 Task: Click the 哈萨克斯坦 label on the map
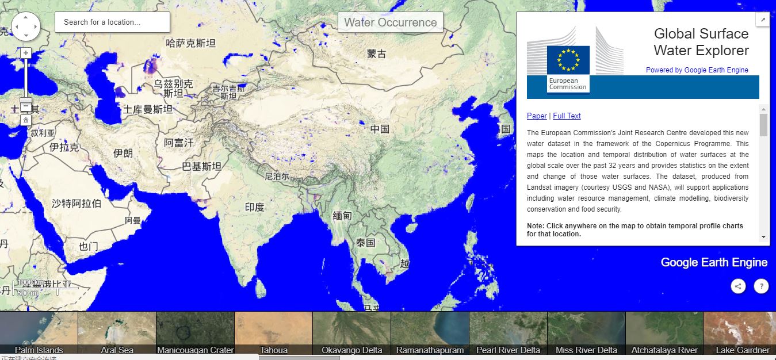[190, 43]
